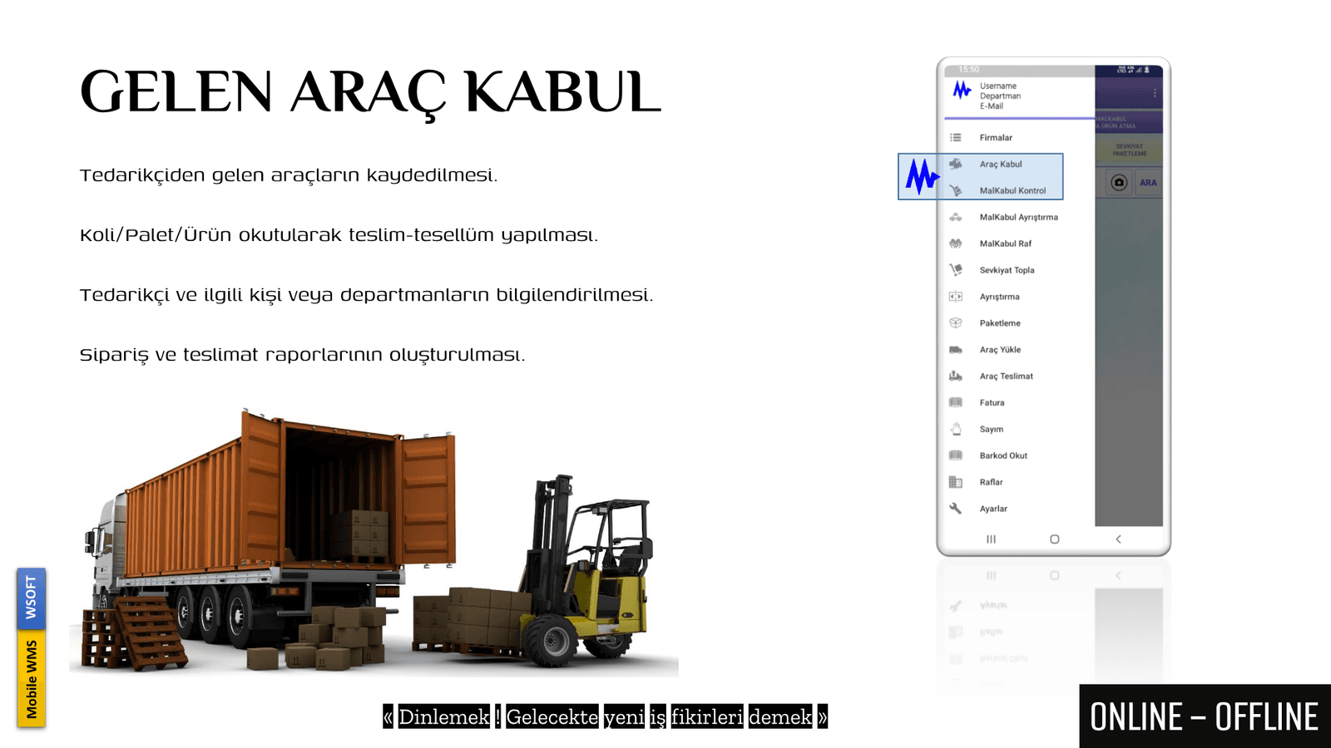This screenshot has width=1331, height=748.
Task: Tap the Android back arrow icon
Action: 1118,539
